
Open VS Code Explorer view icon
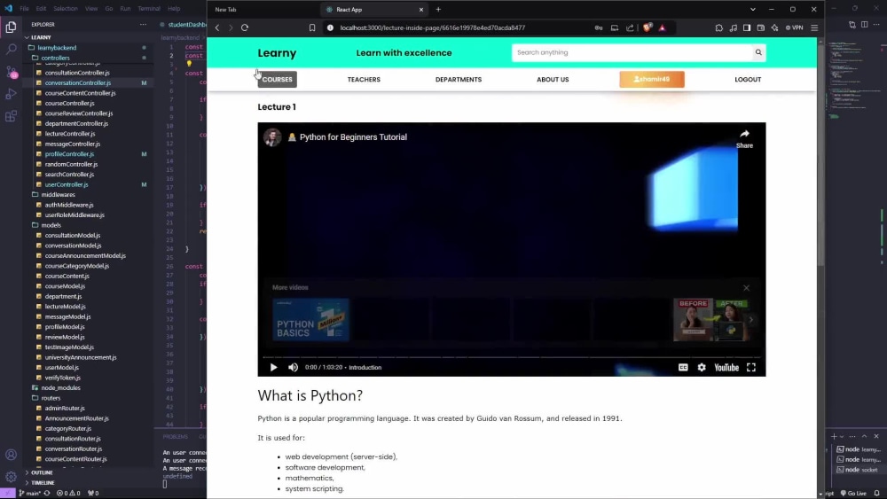coord(11,27)
